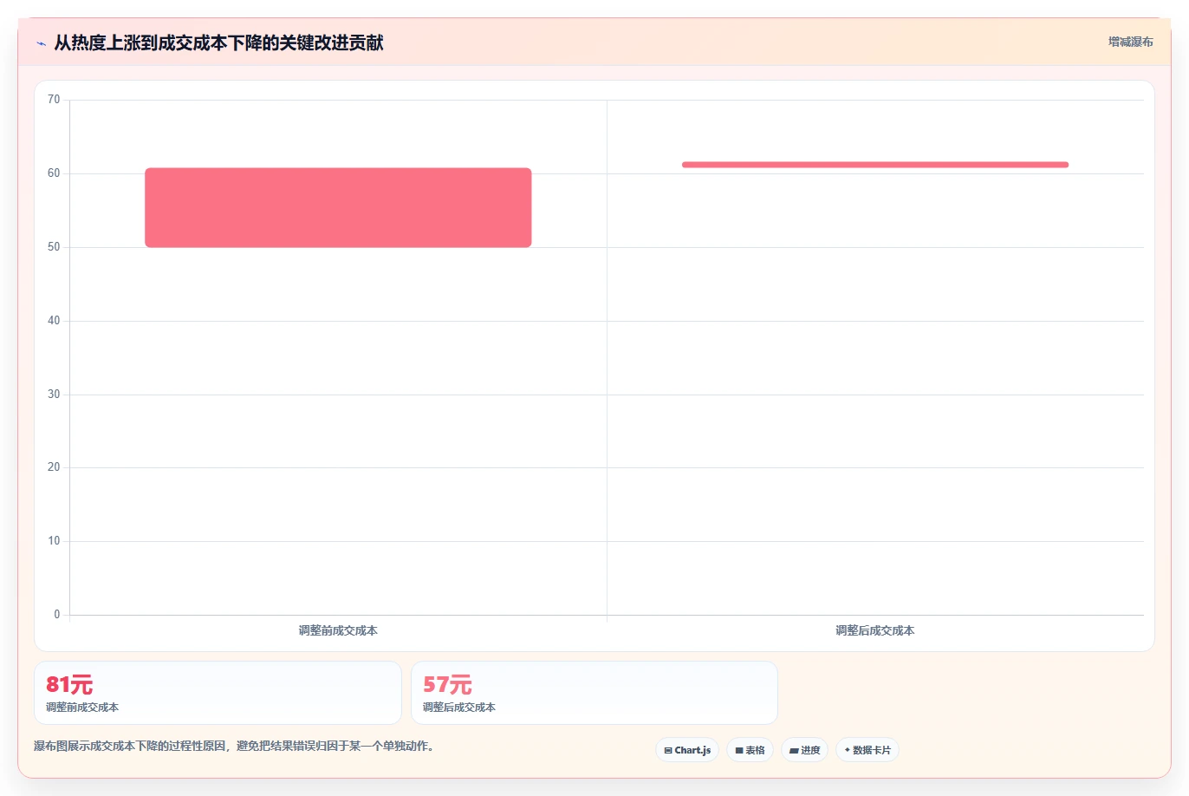
Task: Click the 调整后成交成本 caption under 57元
Action: pos(459,708)
